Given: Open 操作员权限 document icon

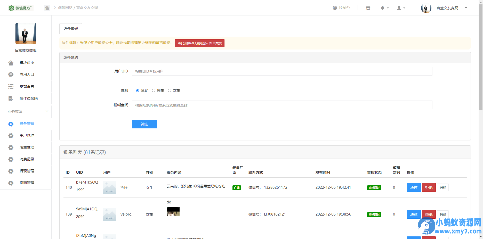Looking at the screenshot, I should click(11, 98).
